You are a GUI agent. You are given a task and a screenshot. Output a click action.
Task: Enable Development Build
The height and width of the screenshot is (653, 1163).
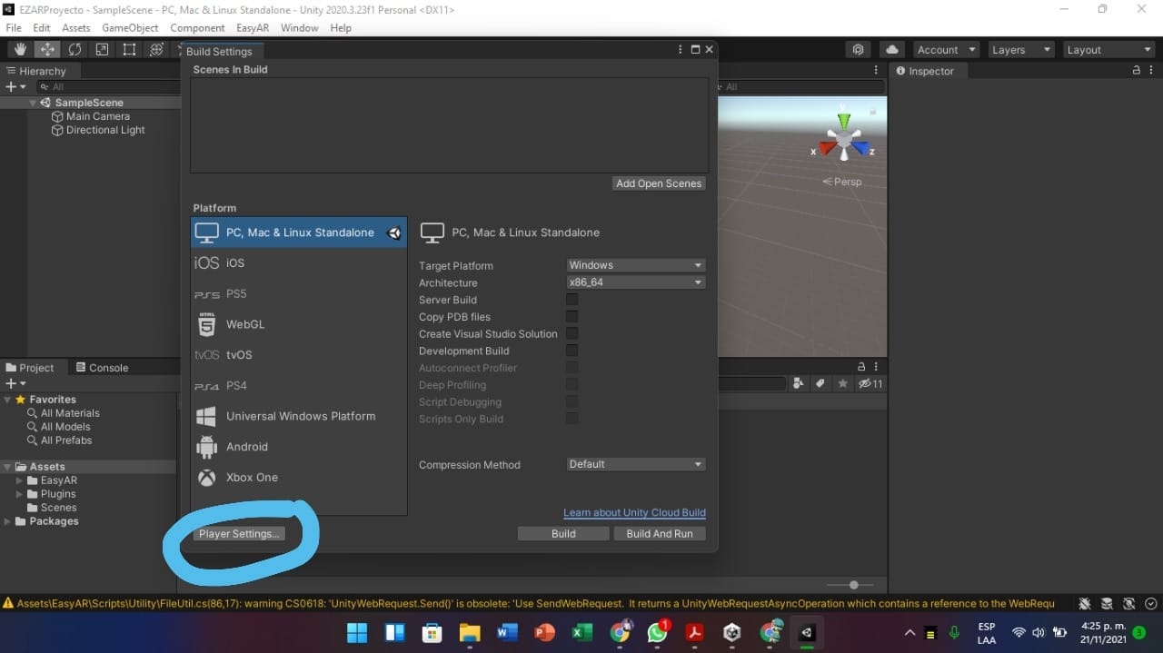tap(572, 351)
